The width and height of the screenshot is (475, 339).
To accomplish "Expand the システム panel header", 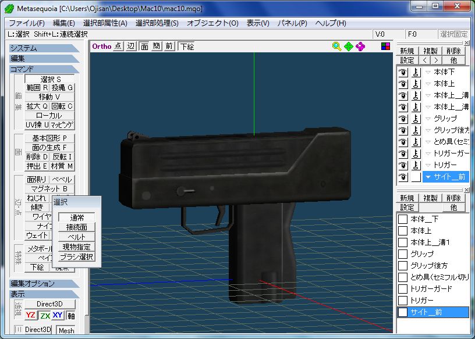I will click(44, 48).
